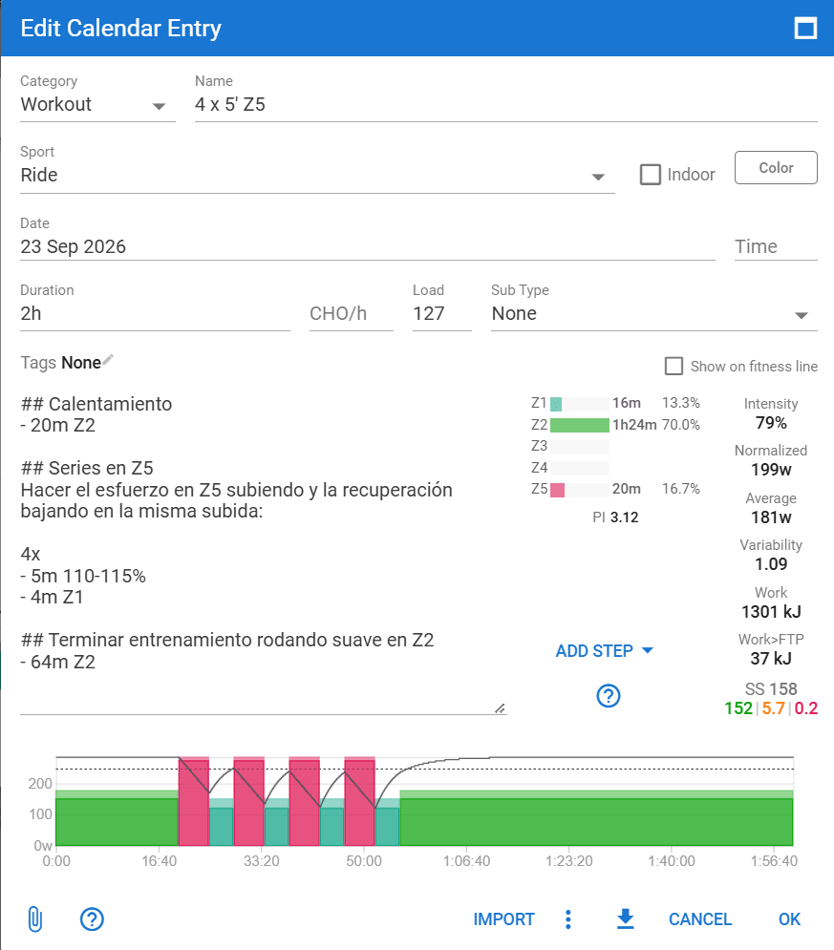834x950 pixels.
Task: Click the 1:06:40 time axis label
Action: click(466, 861)
